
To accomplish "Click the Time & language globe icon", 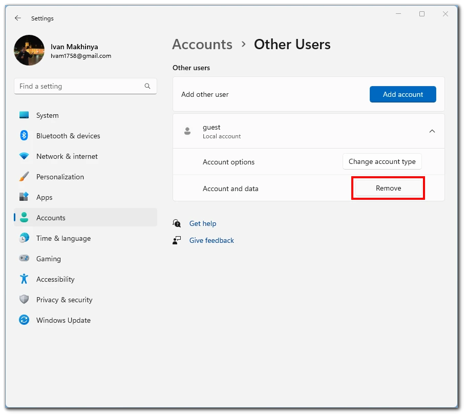I will (x=24, y=238).
